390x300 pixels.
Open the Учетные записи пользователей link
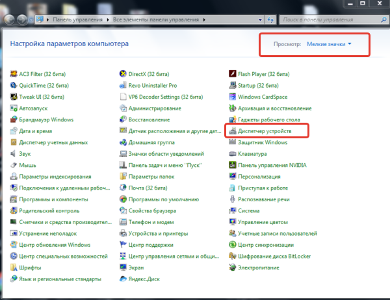(278, 233)
